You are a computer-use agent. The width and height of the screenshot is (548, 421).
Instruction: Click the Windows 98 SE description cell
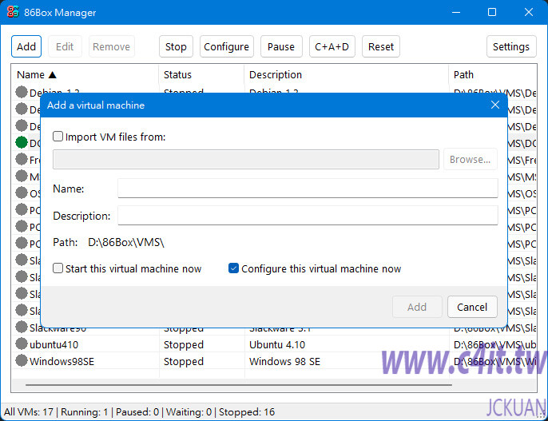pos(284,361)
